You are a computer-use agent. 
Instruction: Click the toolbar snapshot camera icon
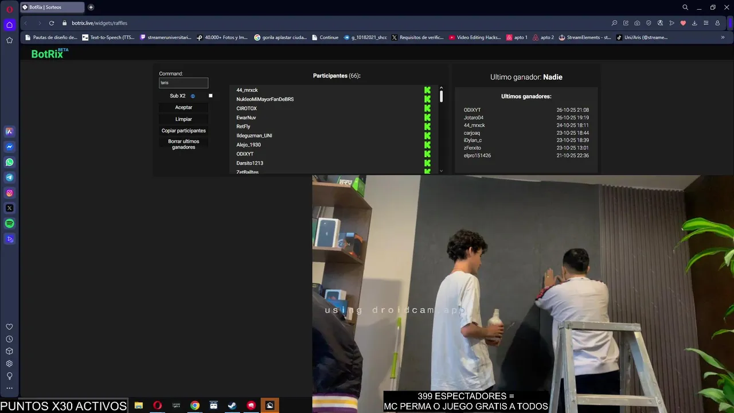click(x=637, y=23)
